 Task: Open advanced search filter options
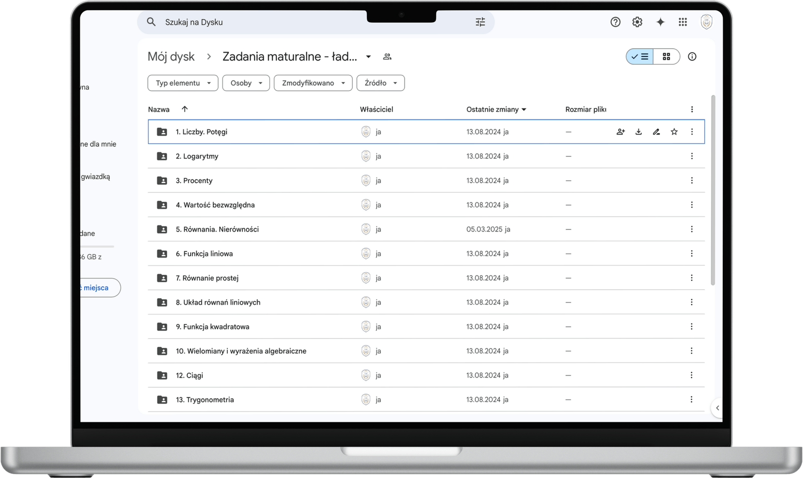tap(480, 22)
